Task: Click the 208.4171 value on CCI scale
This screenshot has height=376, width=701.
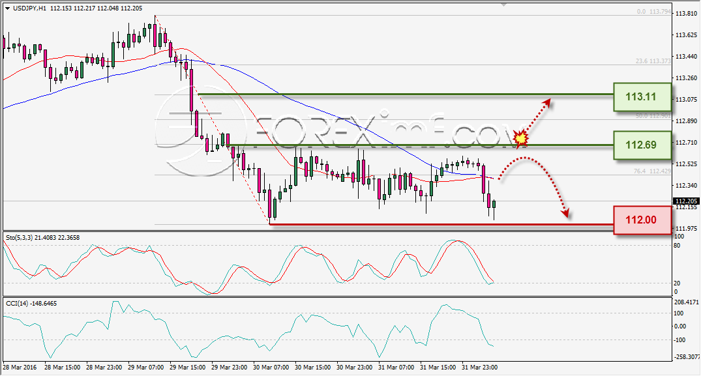Action: 686,302
